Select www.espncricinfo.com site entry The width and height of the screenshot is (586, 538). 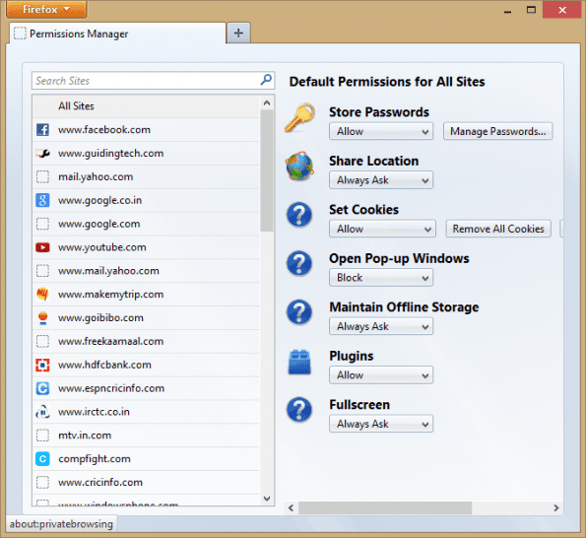point(146,388)
